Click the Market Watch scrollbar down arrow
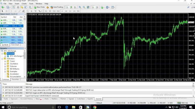Viewport: 195px width, 109px height. click(25, 42)
